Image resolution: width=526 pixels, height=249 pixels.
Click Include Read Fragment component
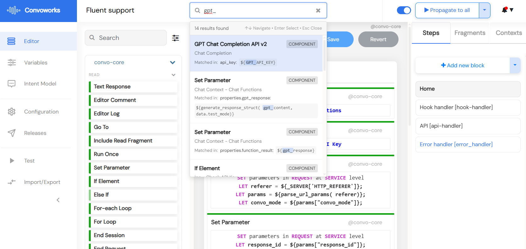[x=133, y=141]
